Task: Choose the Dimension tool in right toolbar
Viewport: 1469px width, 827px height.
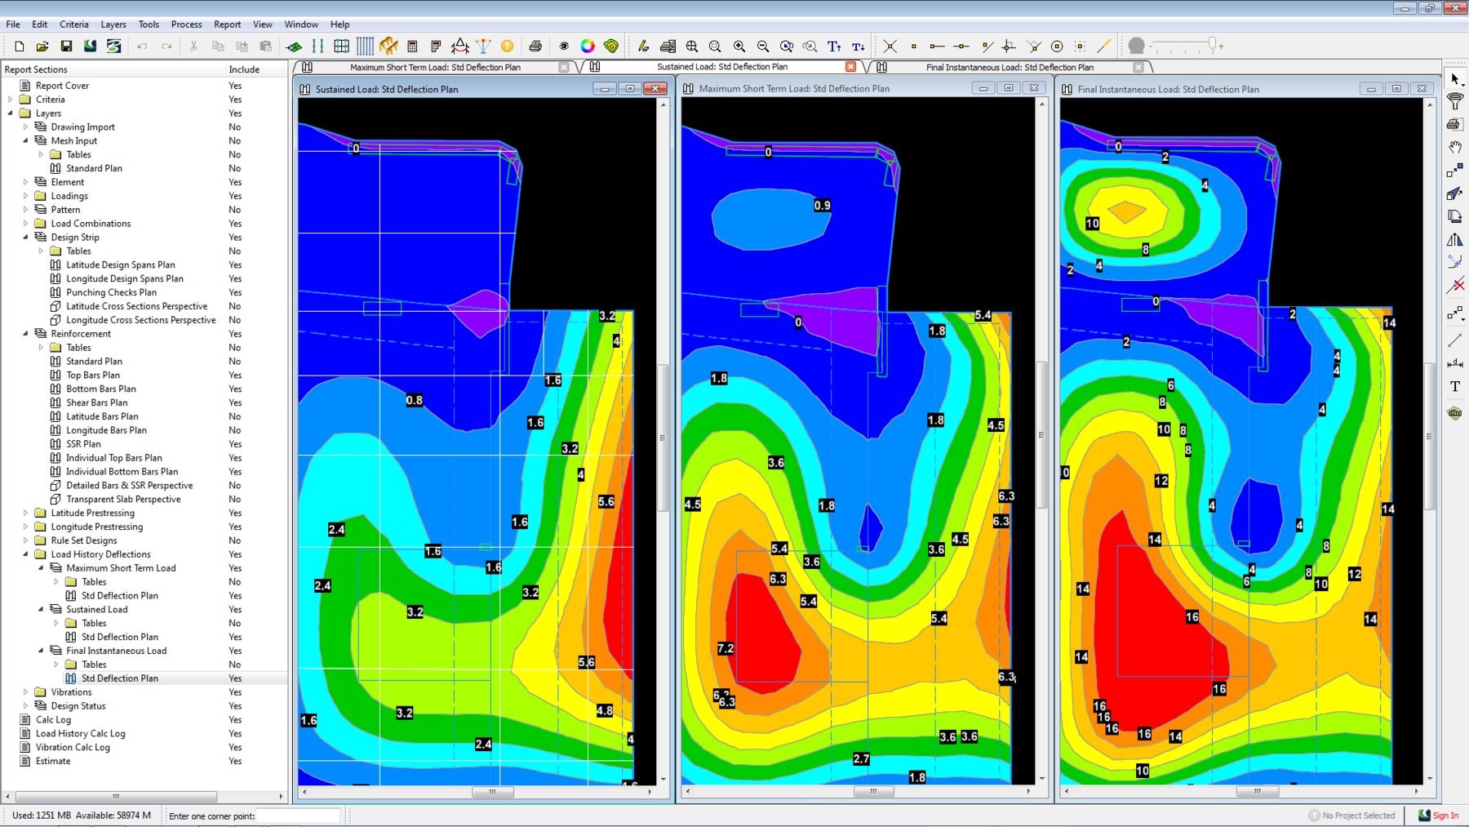Action: click(x=1455, y=363)
